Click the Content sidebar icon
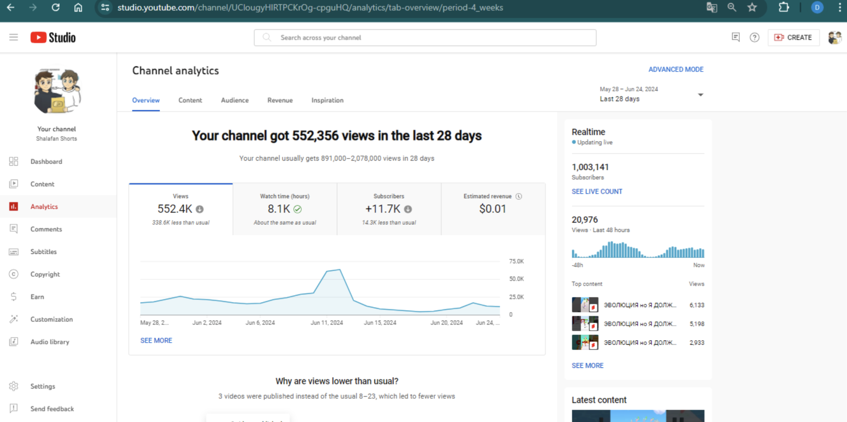This screenshot has width=847, height=422. pyautogui.click(x=14, y=184)
